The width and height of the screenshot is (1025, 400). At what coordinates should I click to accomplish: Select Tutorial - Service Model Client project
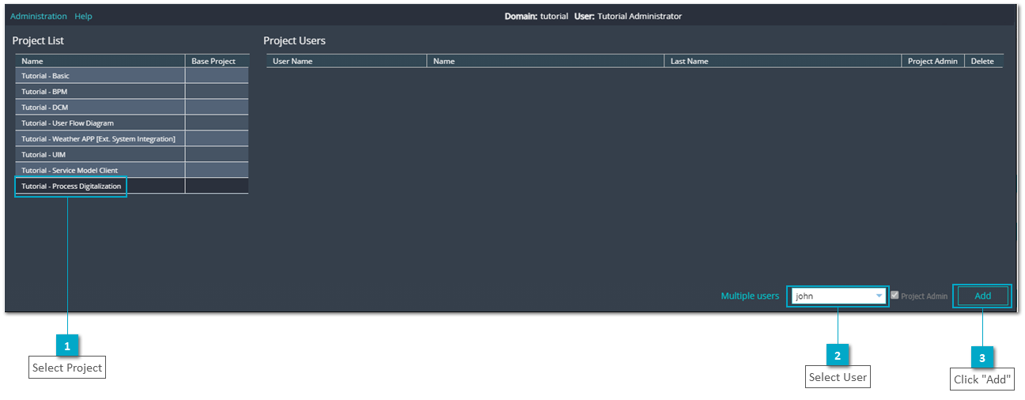pos(131,170)
